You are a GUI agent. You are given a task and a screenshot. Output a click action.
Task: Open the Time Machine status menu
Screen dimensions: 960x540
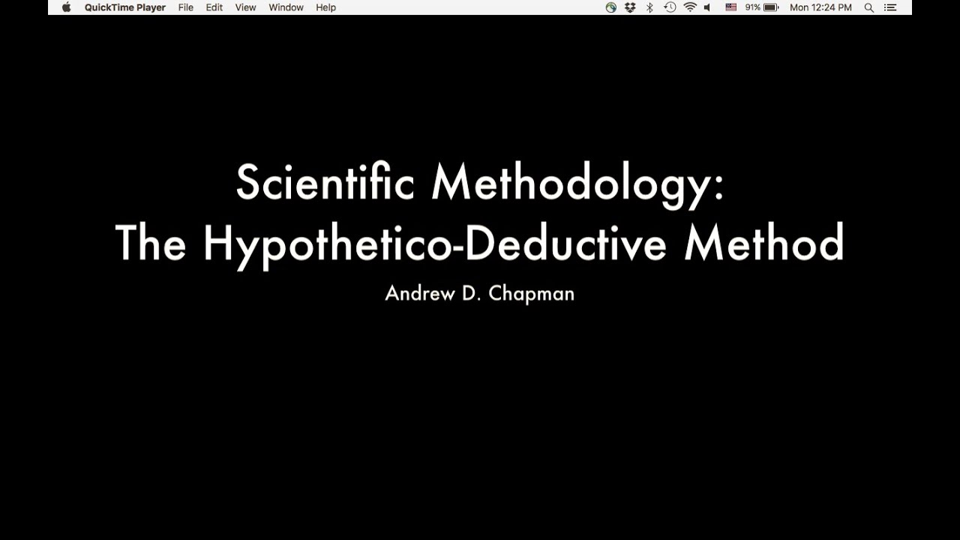coord(670,7)
